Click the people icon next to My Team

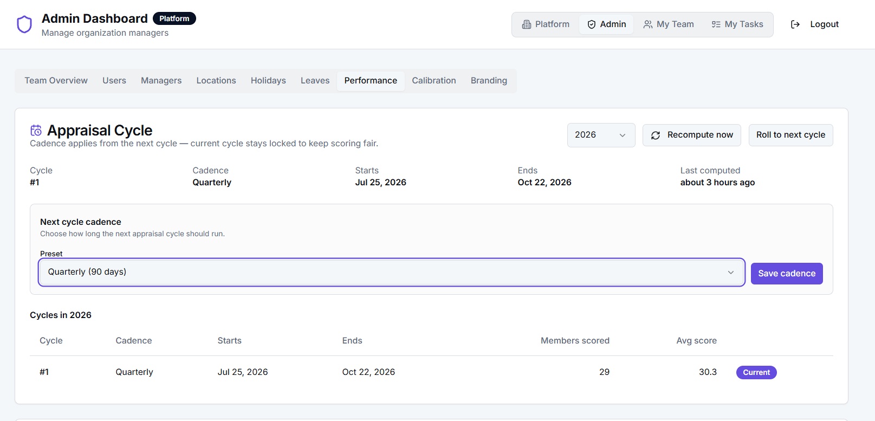648,24
